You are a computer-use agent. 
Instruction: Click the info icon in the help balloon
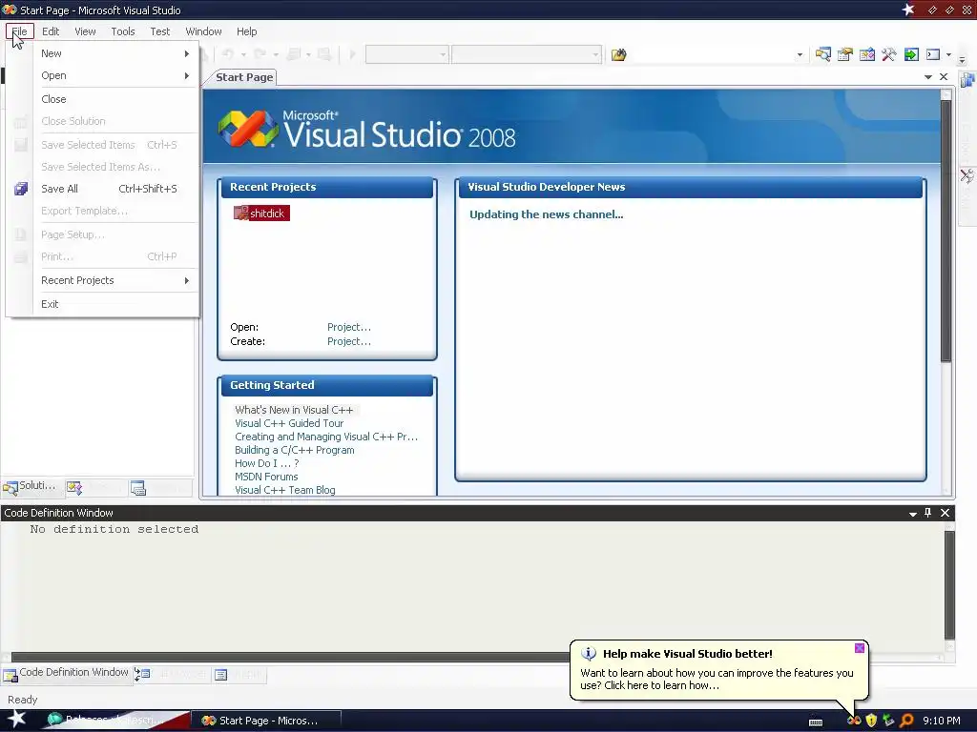pyautogui.click(x=589, y=654)
